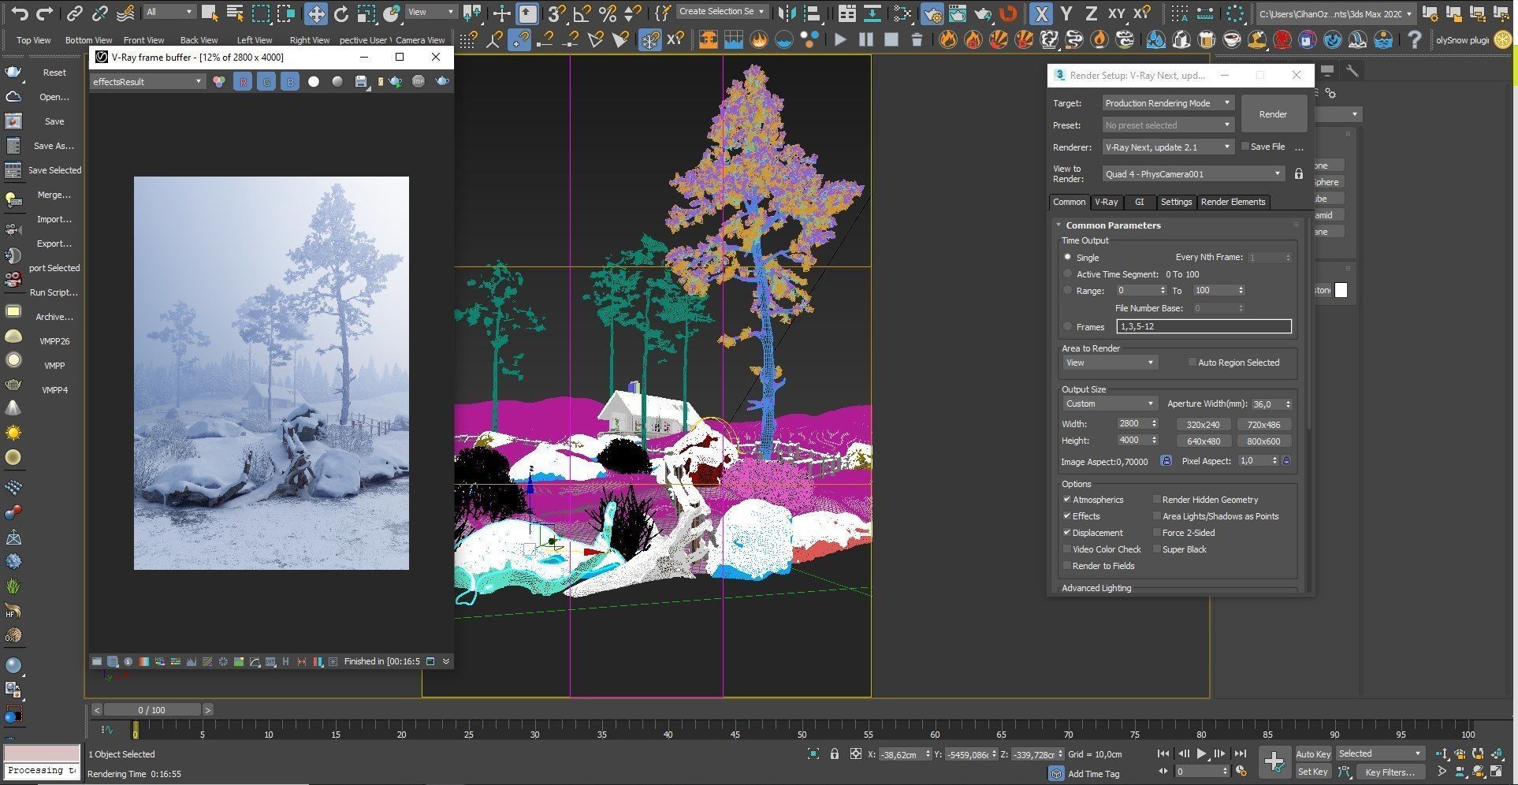Click the Undo arrow icon

[20, 13]
